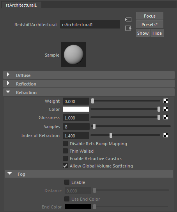
Task: Click the input connection arrow icon
Action: pyautogui.click(x=128, y=20)
